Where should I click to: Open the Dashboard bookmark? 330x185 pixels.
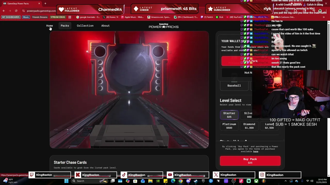[x=186, y=17]
